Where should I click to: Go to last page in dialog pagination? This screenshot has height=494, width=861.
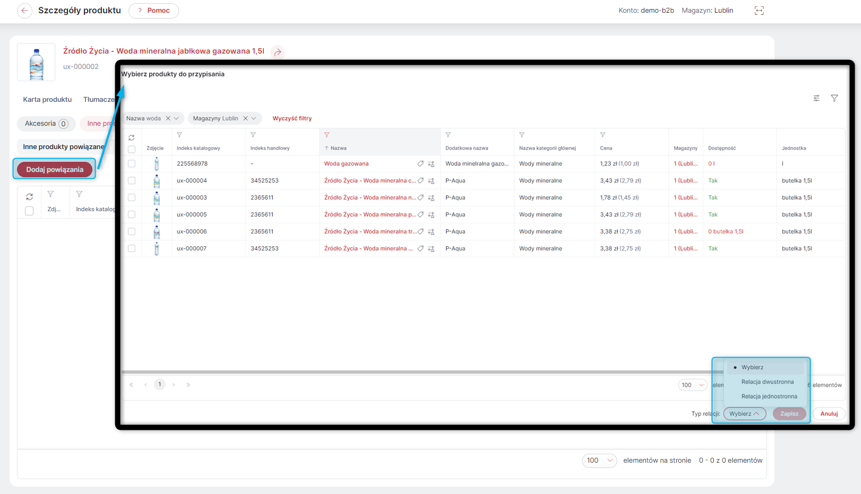click(188, 385)
